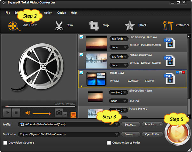Screen dimensions: 192x152
Task: Click the volume speaker icon
Action: [28, 113]
